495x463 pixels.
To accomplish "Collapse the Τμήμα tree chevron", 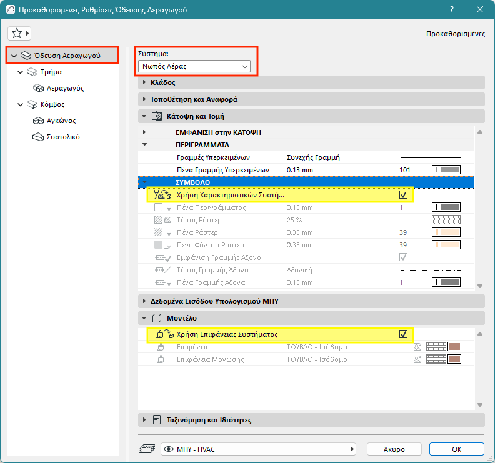I will 20,72.
